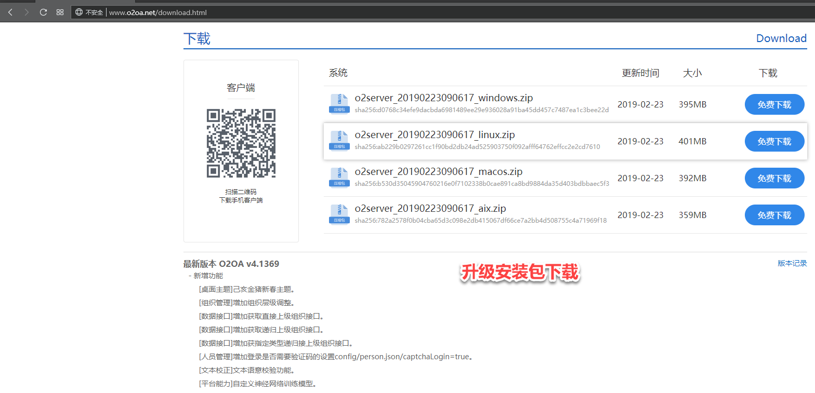Open the browser apps grid icon

pos(60,12)
